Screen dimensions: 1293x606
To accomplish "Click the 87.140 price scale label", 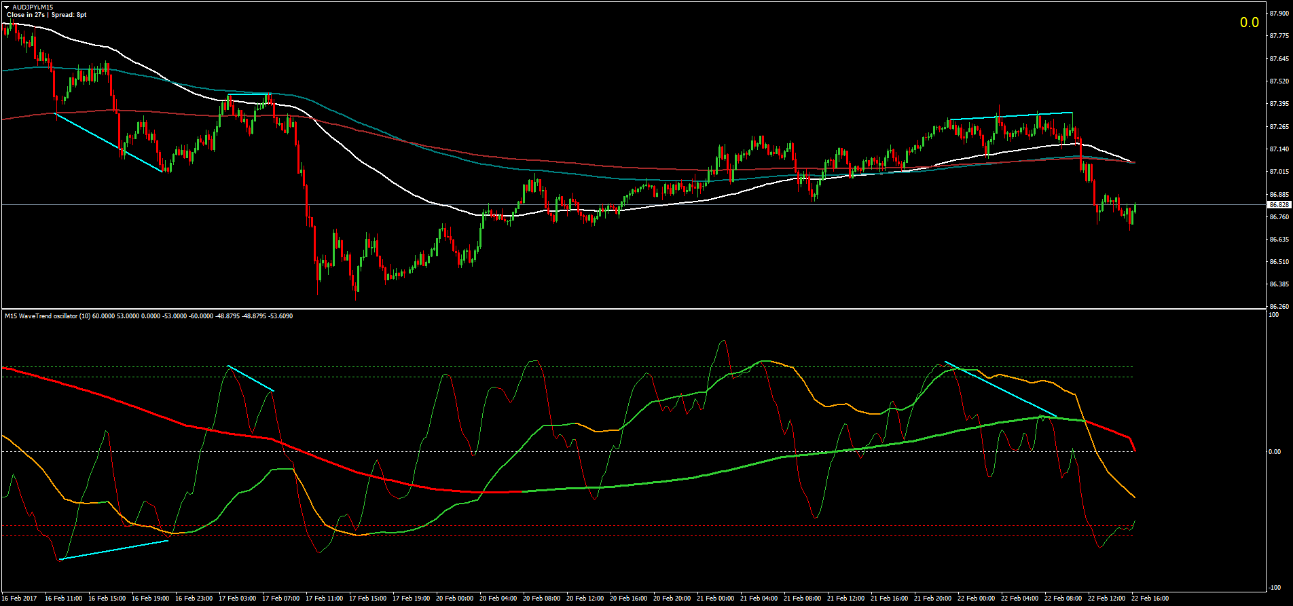I will coord(1279,149).
